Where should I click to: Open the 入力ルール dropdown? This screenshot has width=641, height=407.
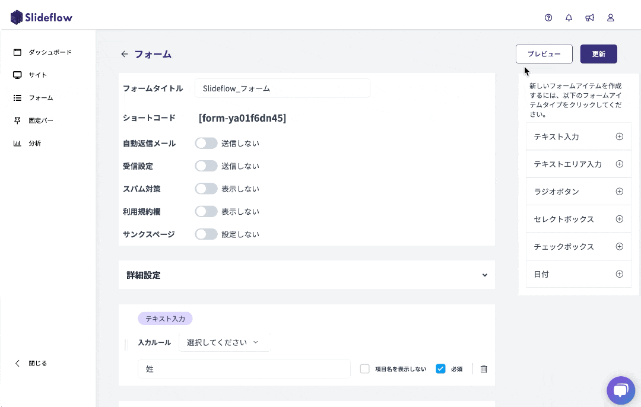coord(224,342)
